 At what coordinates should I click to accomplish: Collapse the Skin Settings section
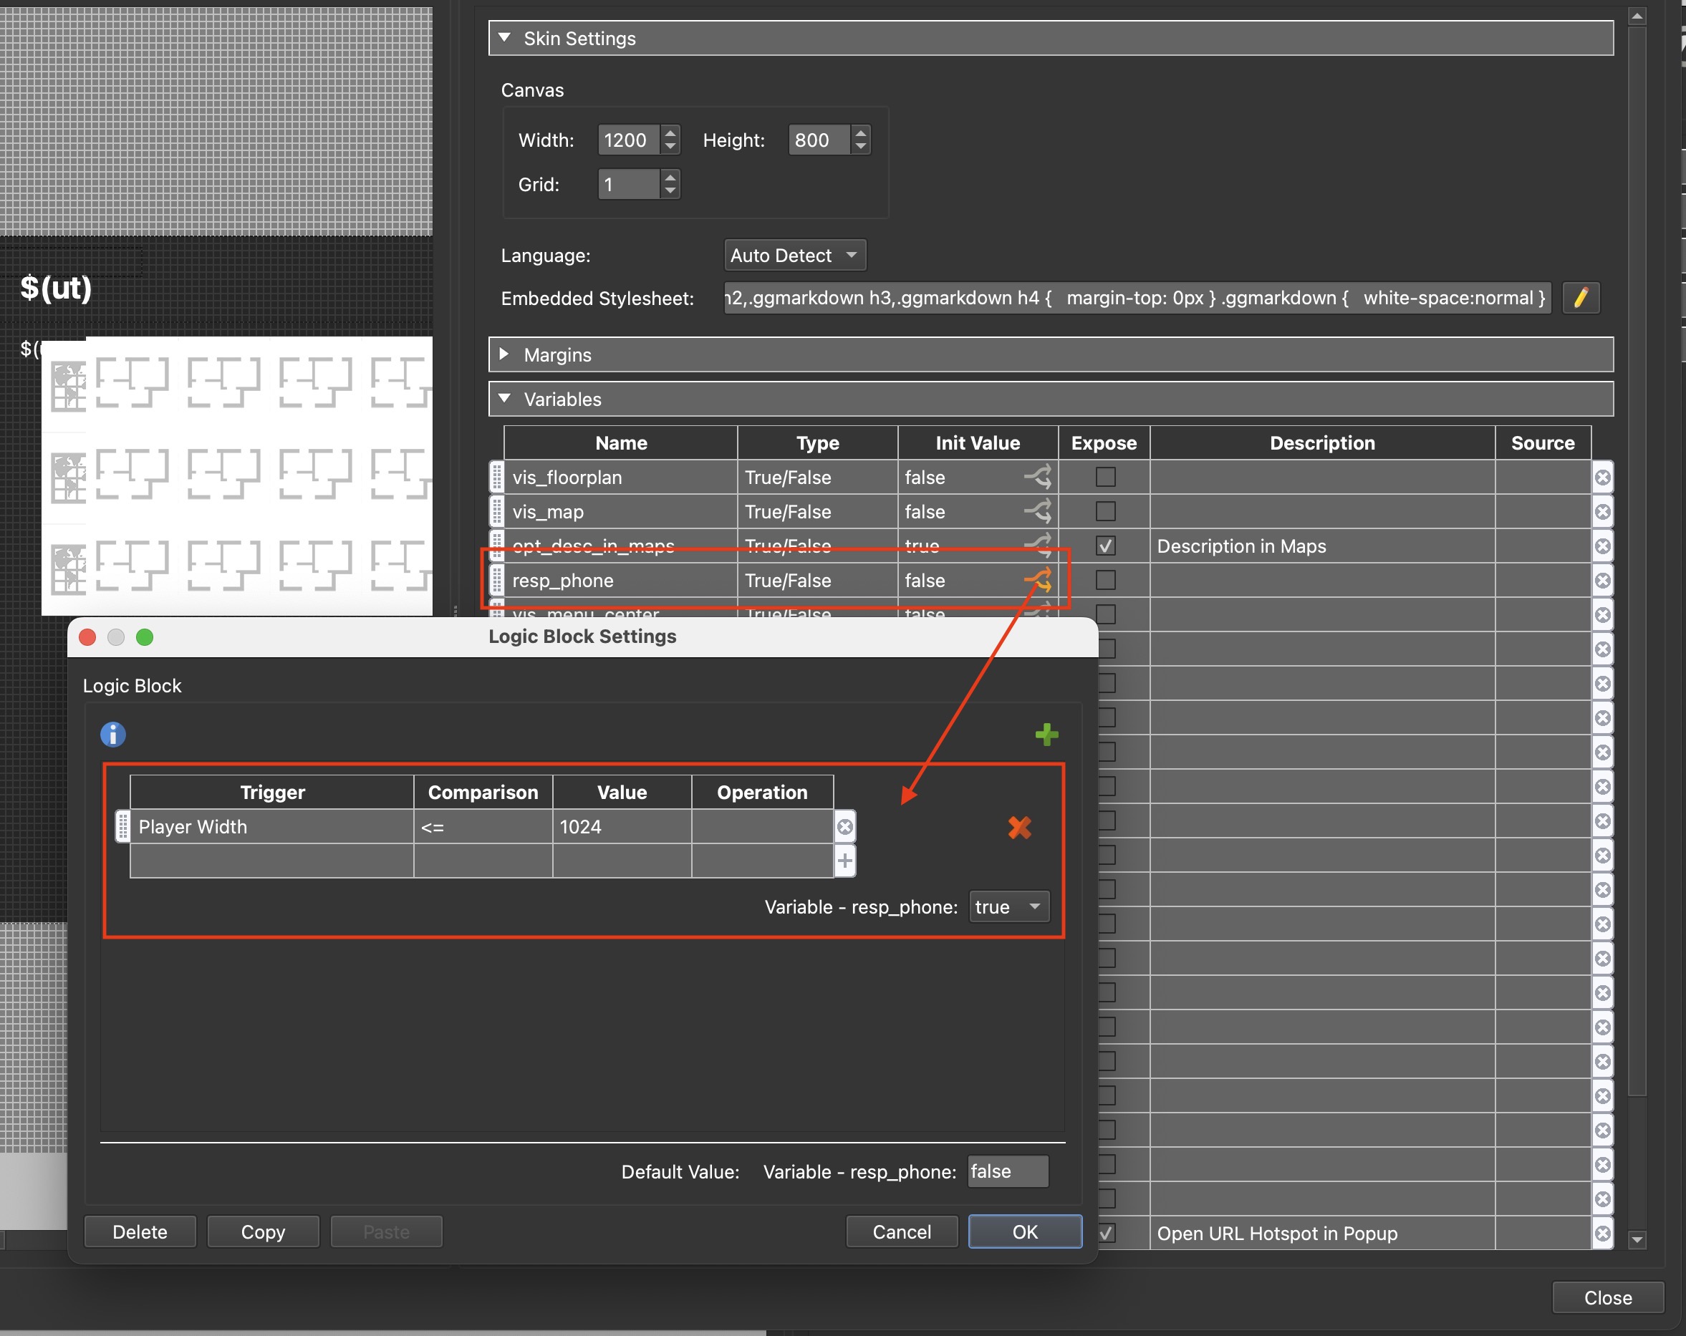(x=504, y=37)
